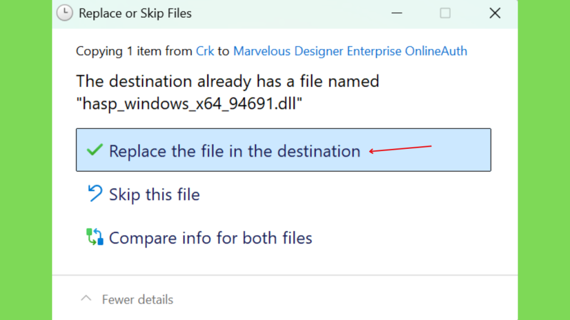Image resolution: width=570 pixels, height=320 pixels.
Task: Close the Replace or Skip Files dialog
Action: (x=494, y=13)
